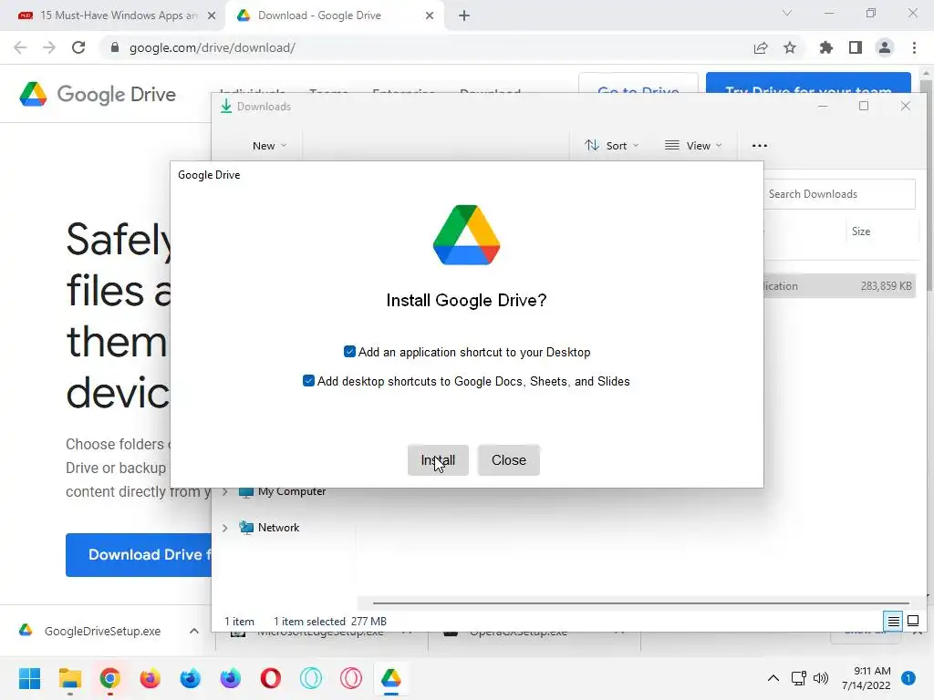Viewport: 934px width, 700px height.
Task: Open Firefox orange icon in taskbar
Action: 150,678
